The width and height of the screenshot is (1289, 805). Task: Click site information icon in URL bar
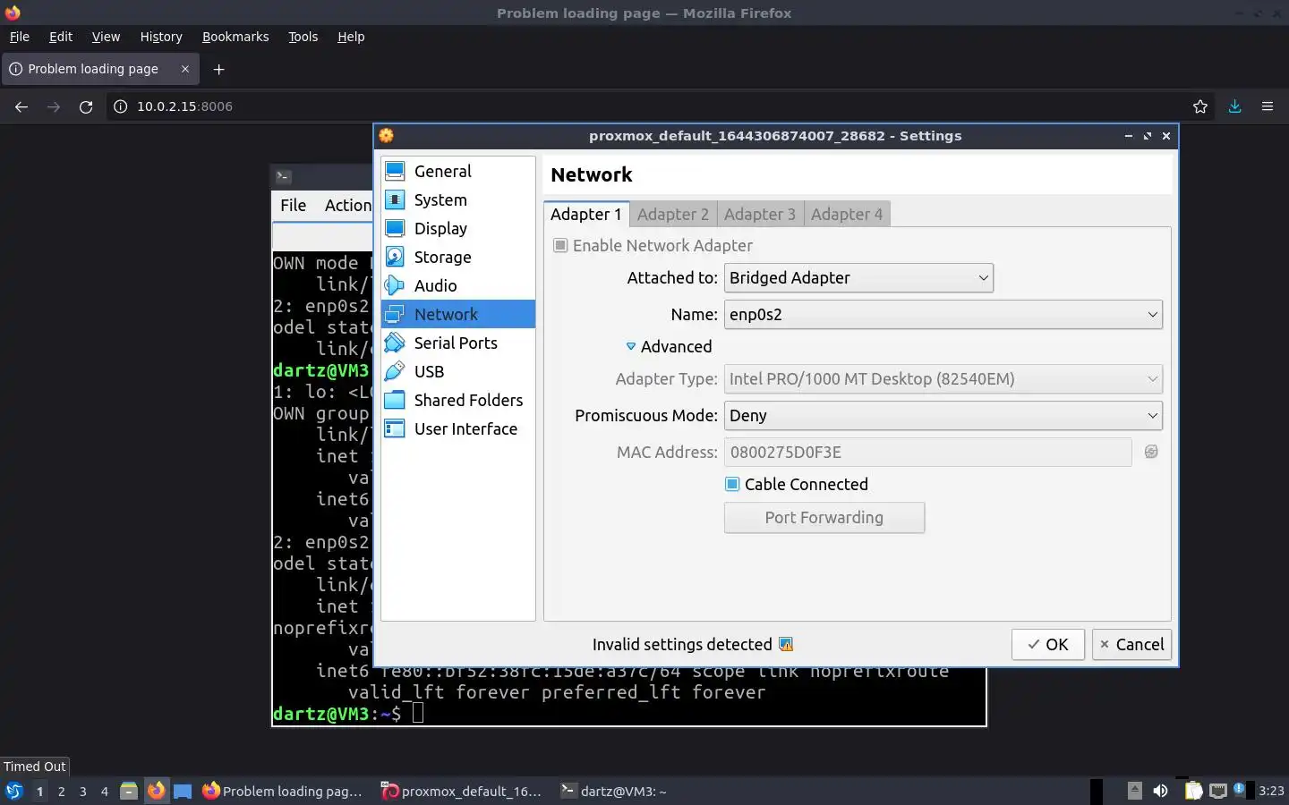[x=120, y=106]
